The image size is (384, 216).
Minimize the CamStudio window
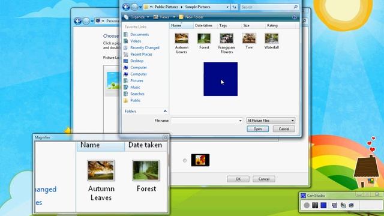pyautogui.click(x=359, y=194)
